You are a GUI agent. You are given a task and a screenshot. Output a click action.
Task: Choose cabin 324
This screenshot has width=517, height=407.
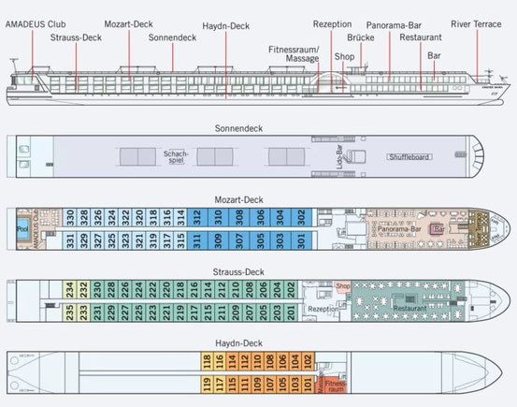[x=111, y=217]
